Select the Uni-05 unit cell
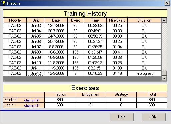This screenshot has width=171, height=124. pos(36,36)
